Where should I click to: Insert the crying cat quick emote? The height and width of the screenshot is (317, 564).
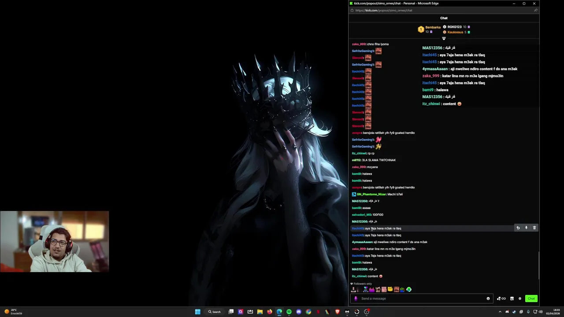point(378,289)
